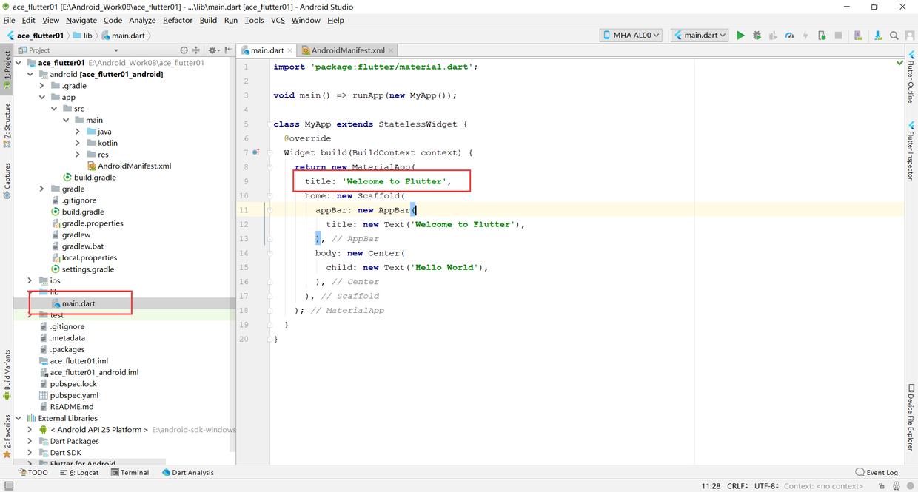Close the main.dart editor tab
918x492 pixels.
(290, 50)
